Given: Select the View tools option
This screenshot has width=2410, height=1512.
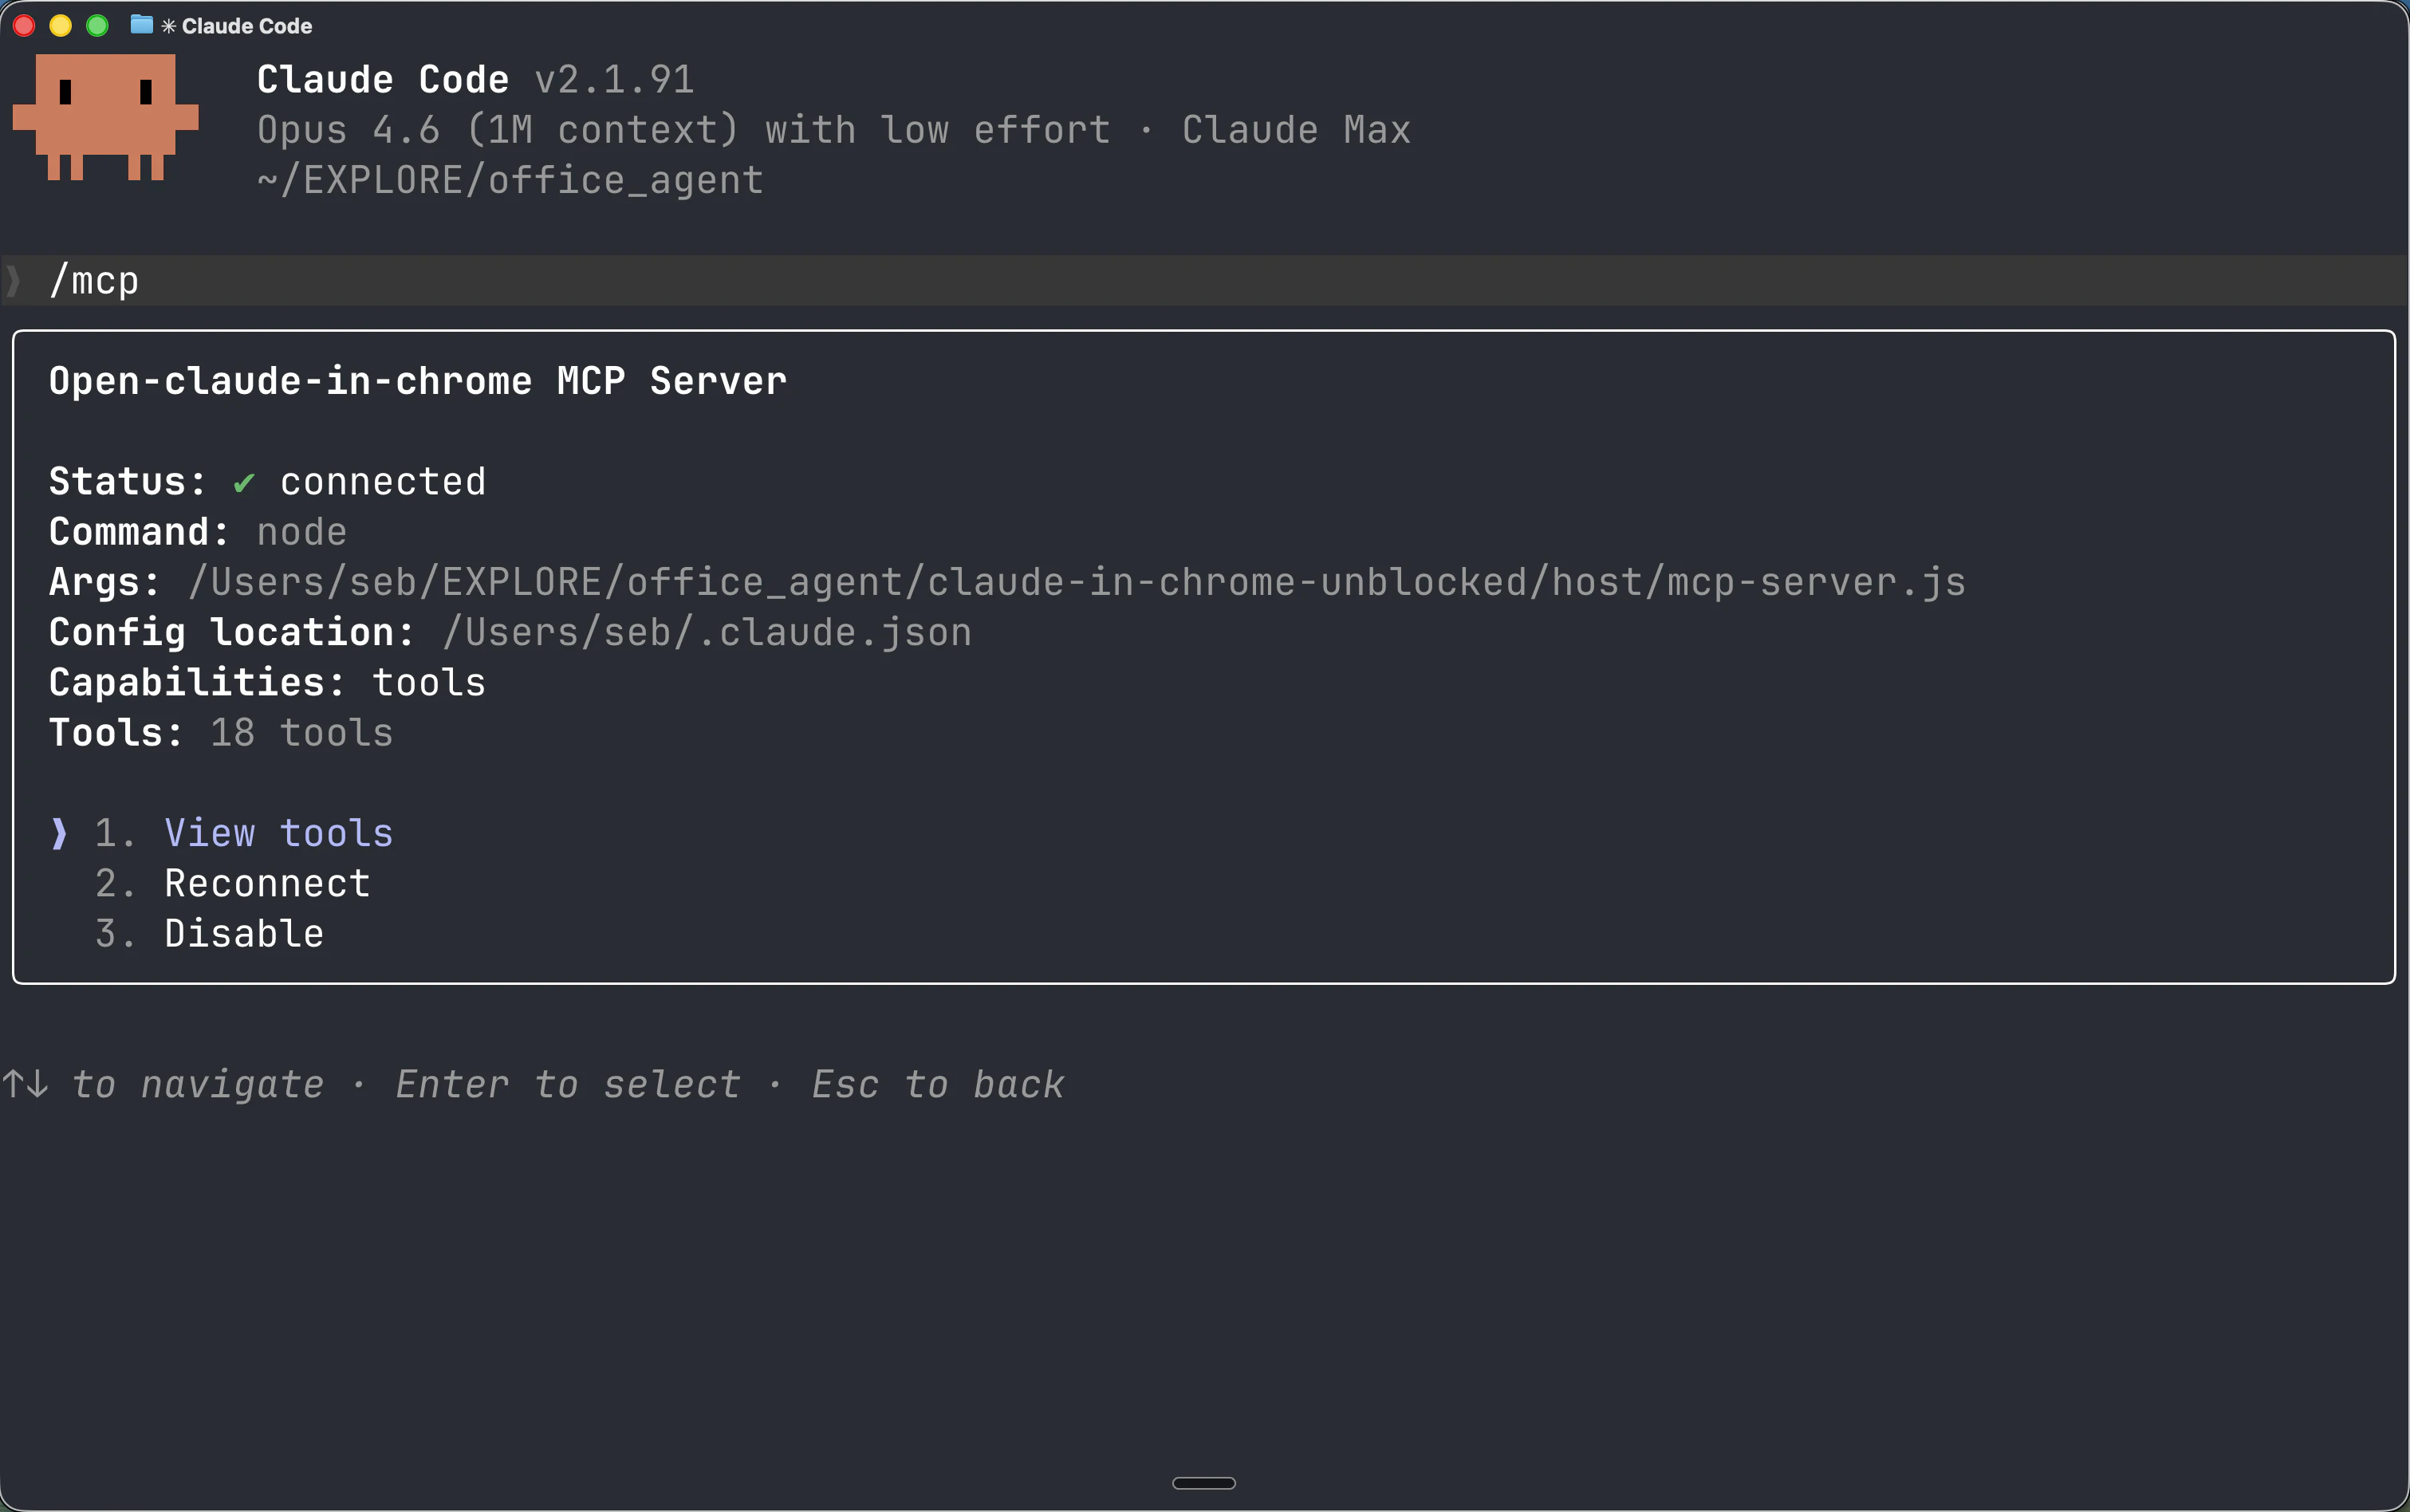Looking at the screenshot, I should [x=278, y=832].
